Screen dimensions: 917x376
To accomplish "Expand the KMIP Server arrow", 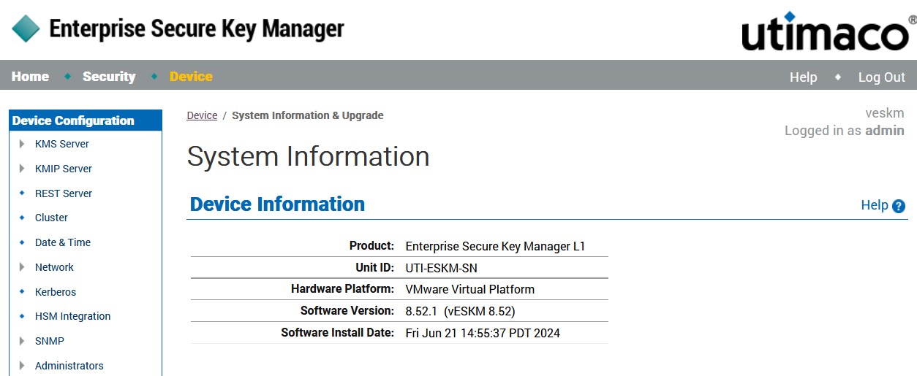I will click(22, 169).
